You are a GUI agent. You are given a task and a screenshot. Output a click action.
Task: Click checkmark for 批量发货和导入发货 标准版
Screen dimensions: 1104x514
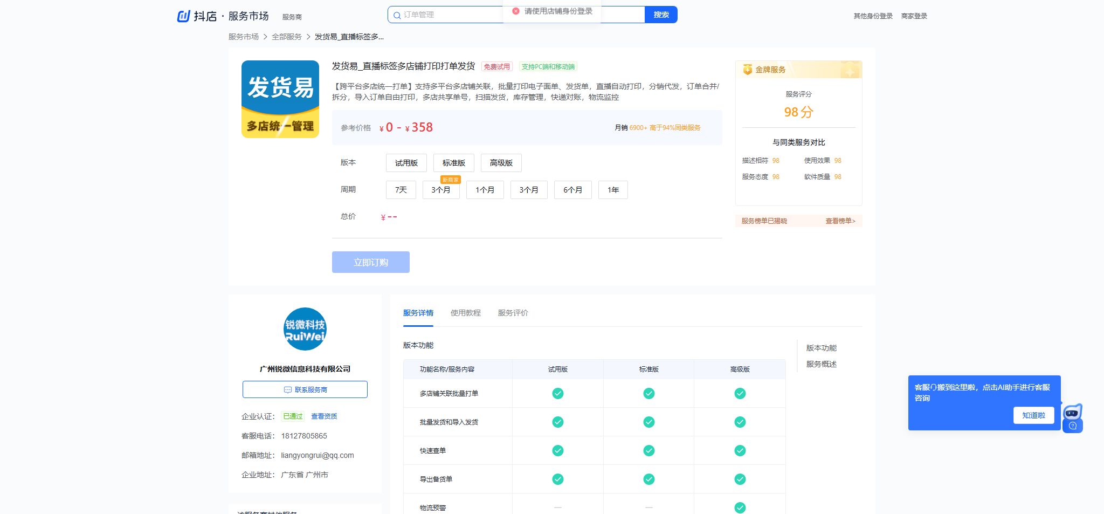tap(649, 422)
